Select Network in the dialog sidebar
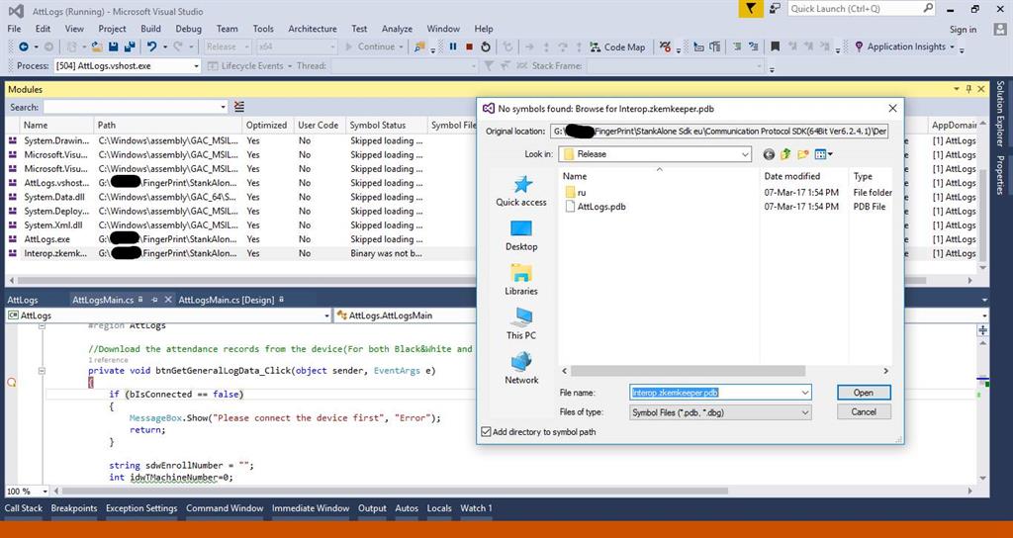The height and width of the screenshot is (538, 1013). [521, 369]
